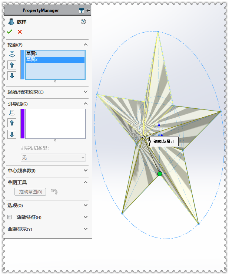Click the 轮廓(草图2) callout label
The width and height of the screenshot is (229, 275).
pyautogui.click(x=163, y=141)
